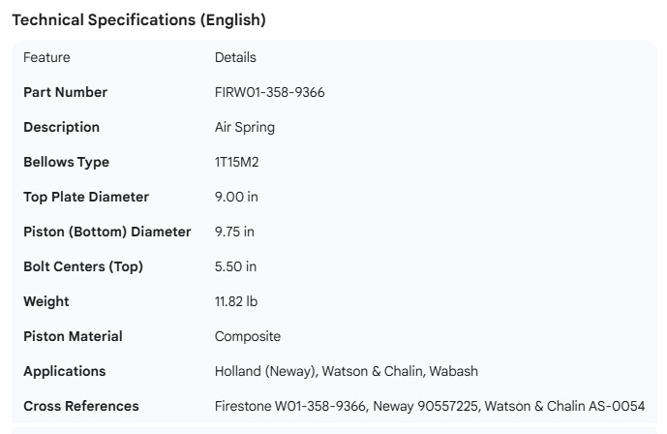Click the Part Number row label

coord(65,92)
